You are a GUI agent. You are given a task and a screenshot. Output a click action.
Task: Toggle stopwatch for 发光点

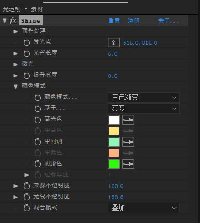click(27, 43)
